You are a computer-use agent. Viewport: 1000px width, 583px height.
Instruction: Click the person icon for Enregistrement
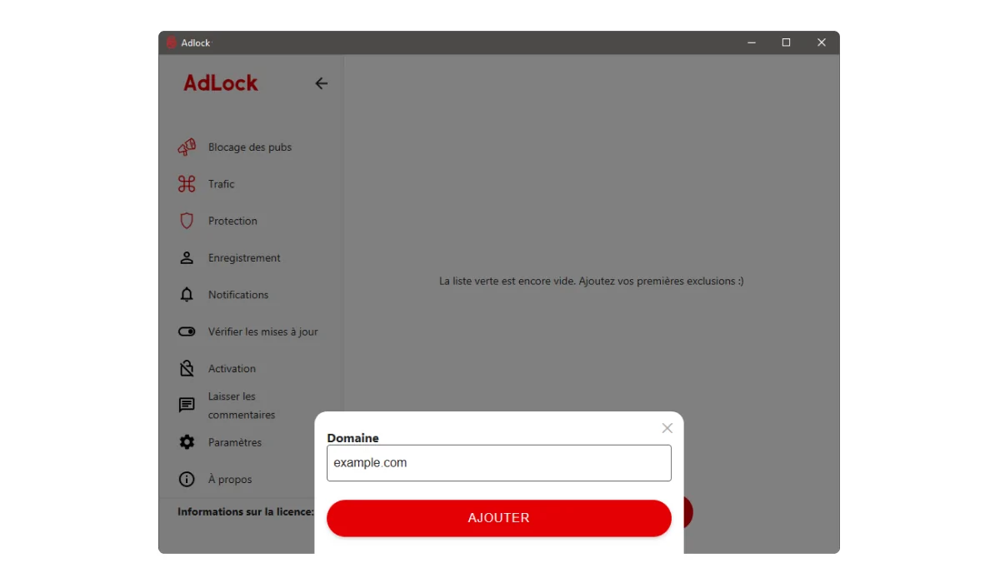pyautogui.click(x=187, y=257)
